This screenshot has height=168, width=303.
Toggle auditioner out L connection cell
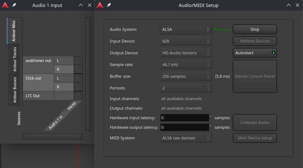[78, 61]
